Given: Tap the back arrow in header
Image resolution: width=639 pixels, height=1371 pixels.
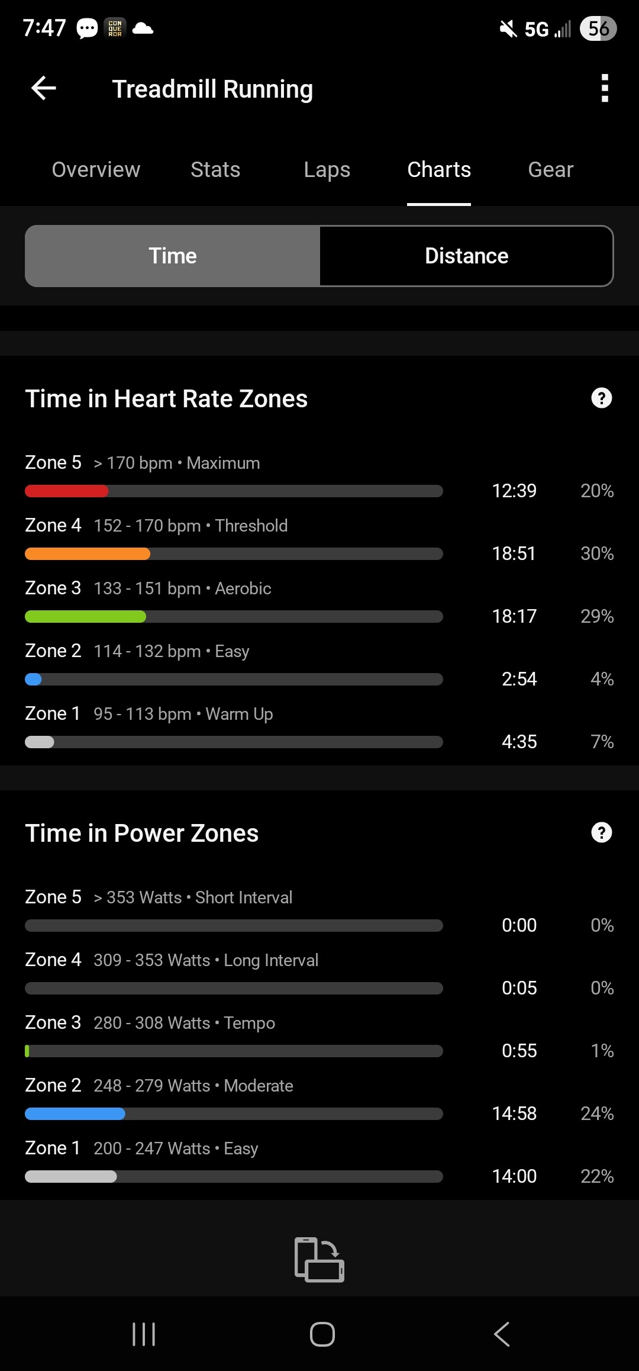Looking at the screenshot, I should coord(44,89).
